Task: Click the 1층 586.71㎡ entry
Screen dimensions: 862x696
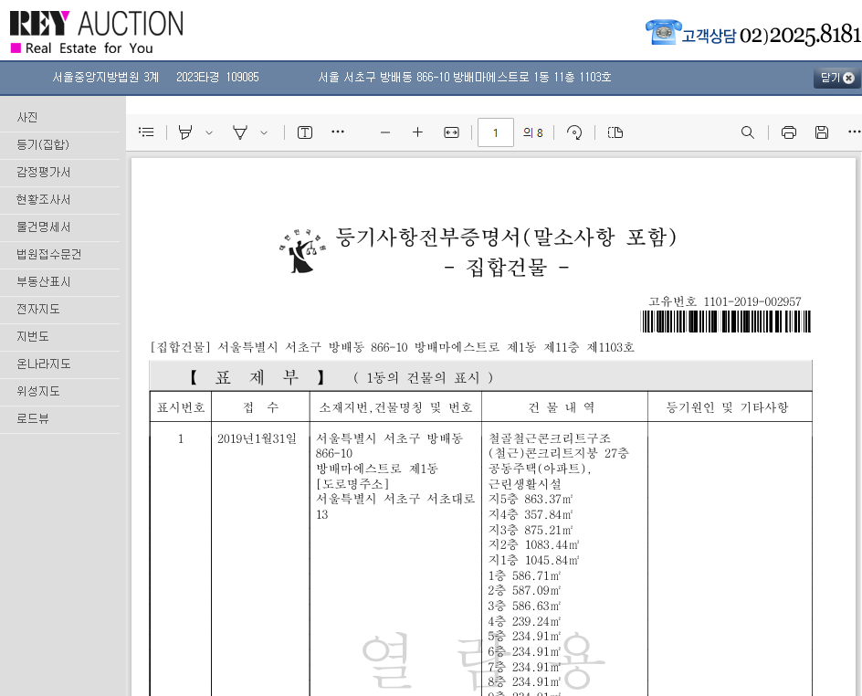Action: pyautogui.click(x=524, y=575)
